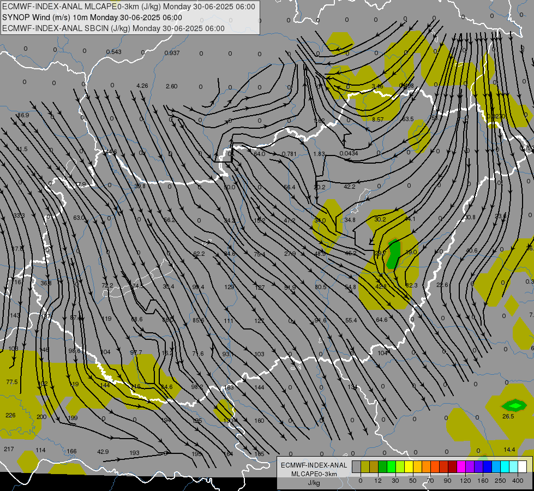Click the legend tick label 50
This screenshot has height=491, width=534.
[x=412, y=481]
